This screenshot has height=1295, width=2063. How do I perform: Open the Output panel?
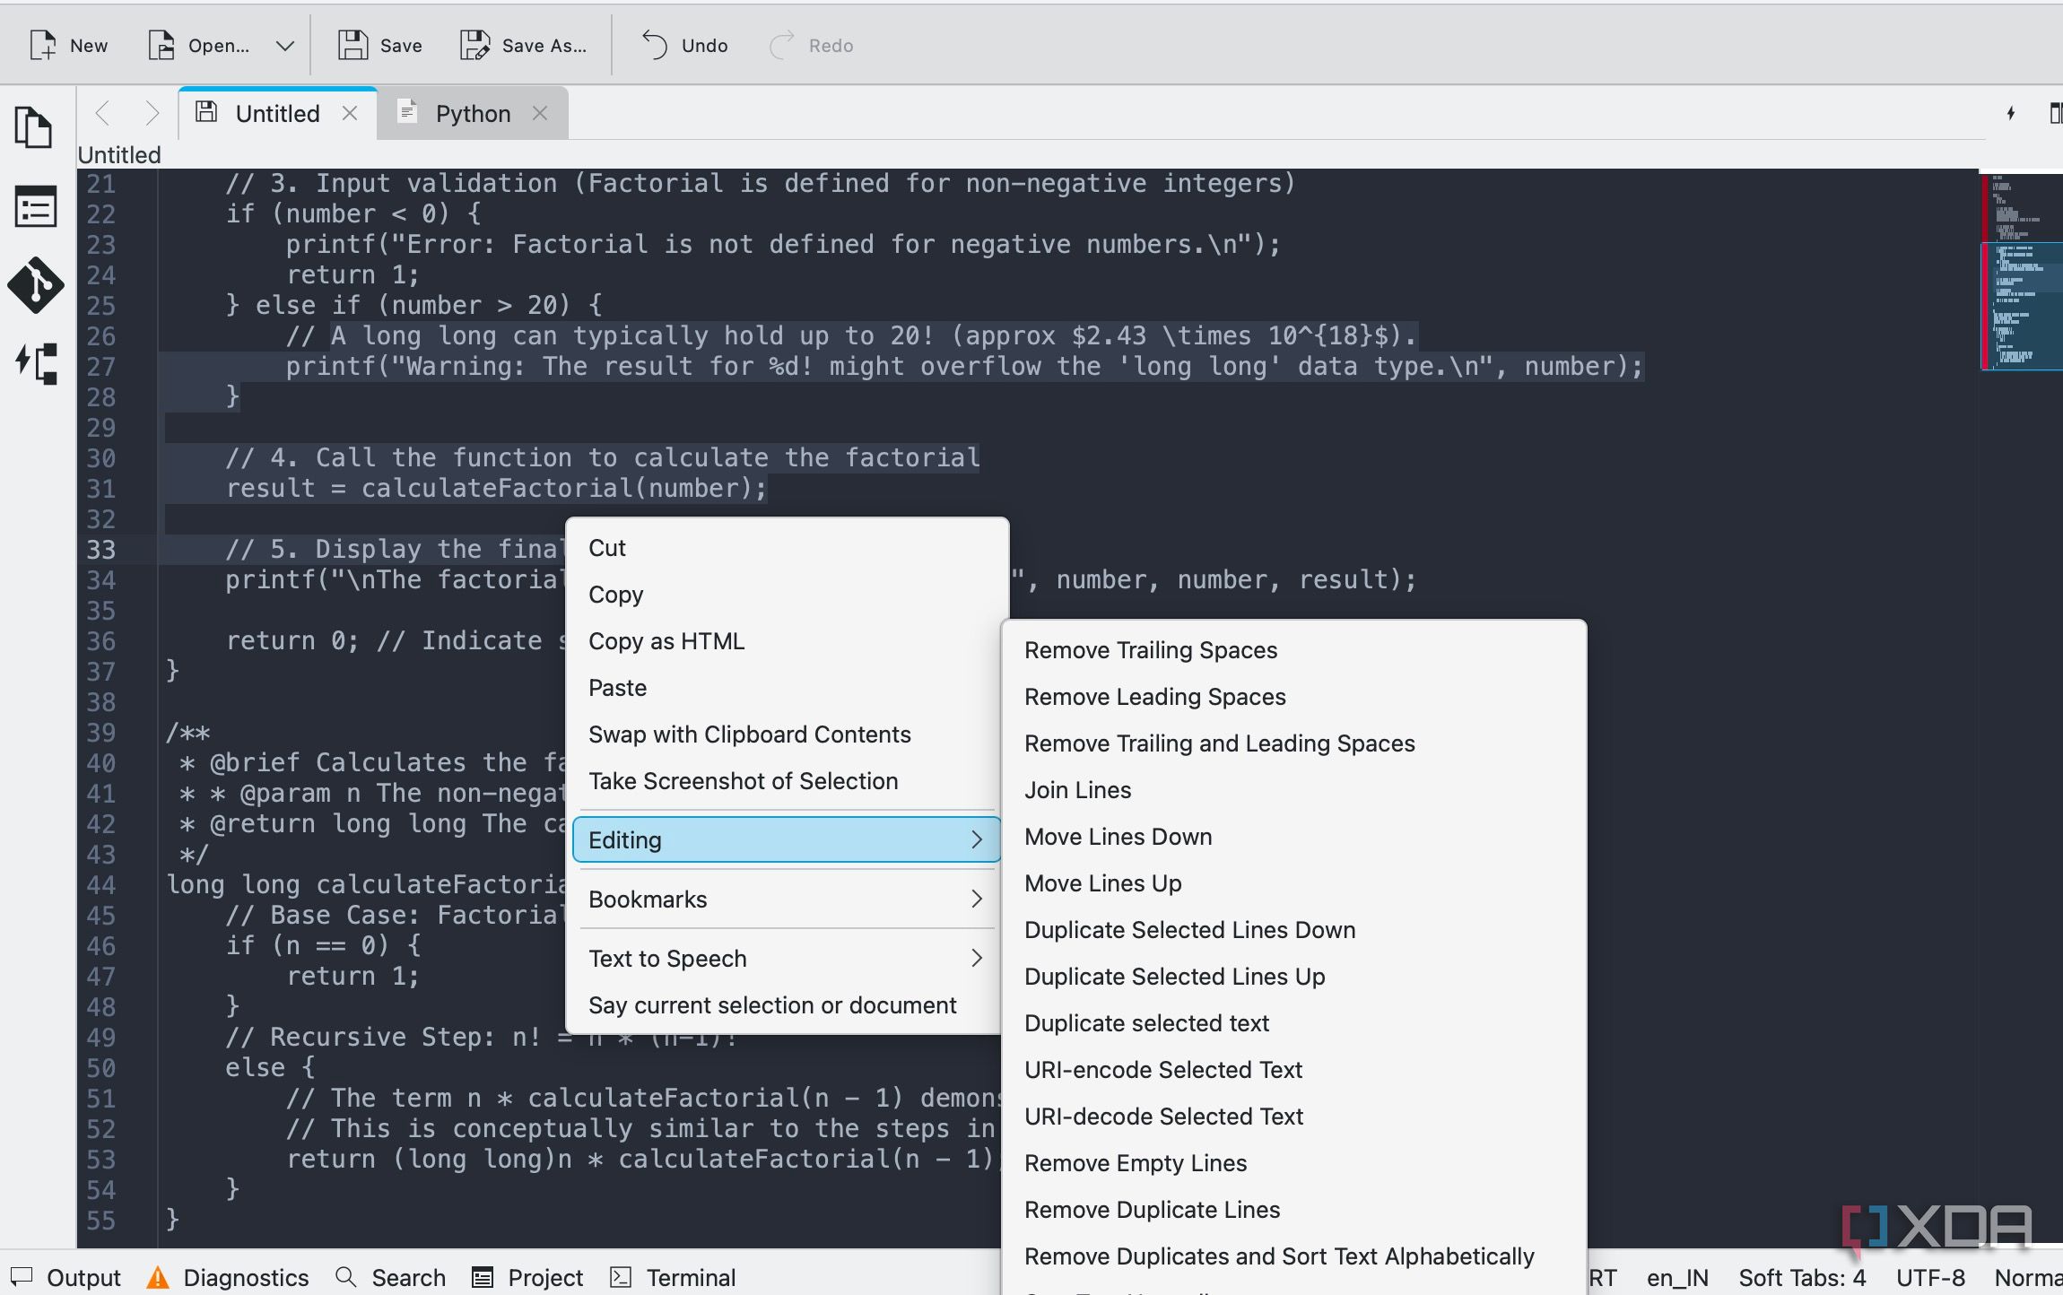pyautogui.click(x=65, y=1277)
